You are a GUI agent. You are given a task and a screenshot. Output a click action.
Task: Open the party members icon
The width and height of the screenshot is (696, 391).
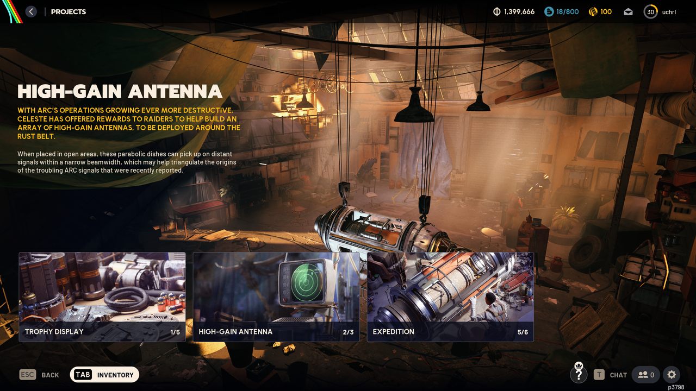click(x=647, y=375)
